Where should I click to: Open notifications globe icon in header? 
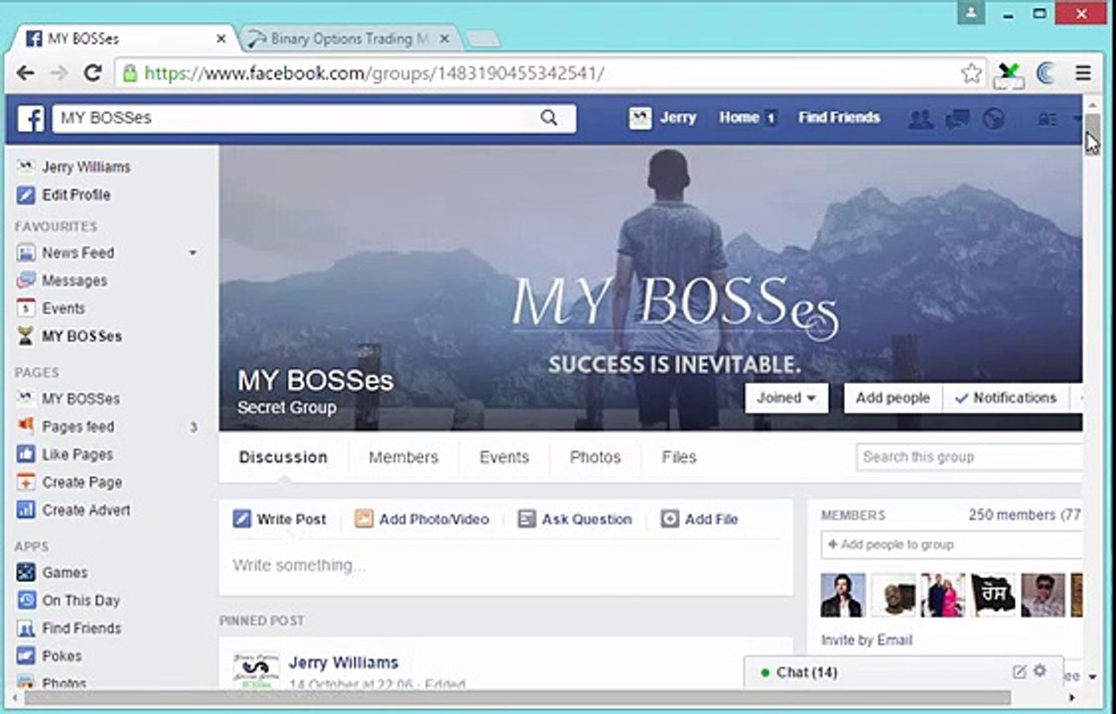click(994, 119)
